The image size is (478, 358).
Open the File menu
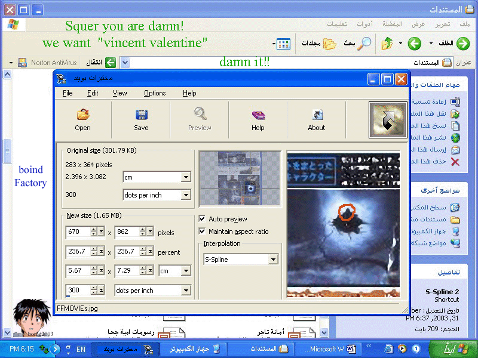click(x=68, y=93)
